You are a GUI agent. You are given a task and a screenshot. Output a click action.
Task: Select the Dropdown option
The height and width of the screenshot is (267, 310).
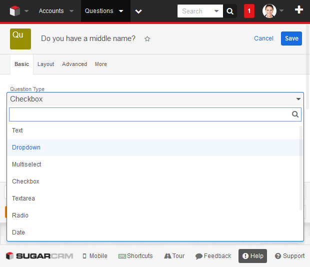point(155,147)
